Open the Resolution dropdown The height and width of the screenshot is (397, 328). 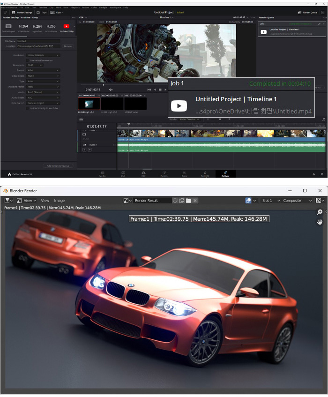[x=43, y=55]
